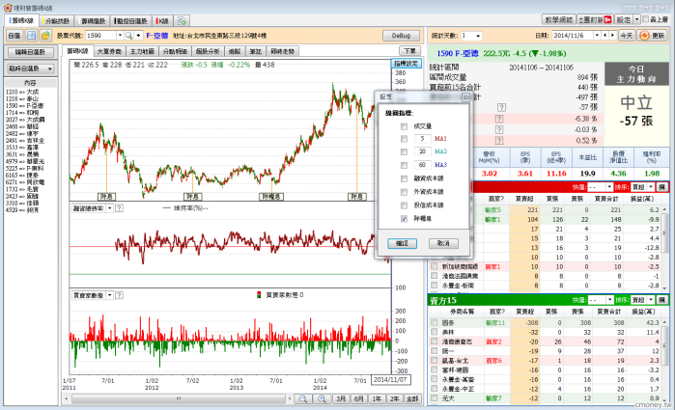Tick the 融資成本線 checkbox
Viewport: 675px width, 410px height.
point(404,178)
